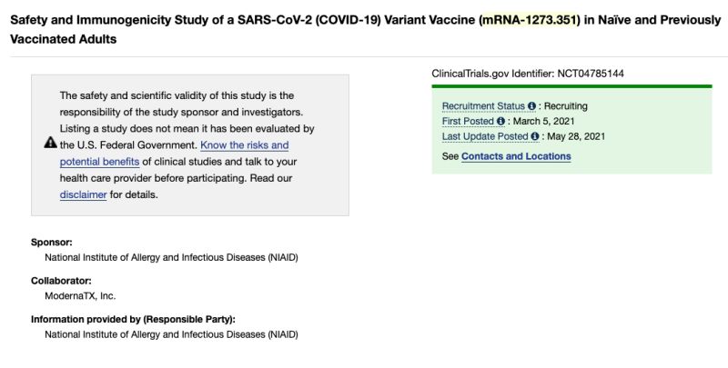The width and height of the screenshot is (728, 368).
Task: Open the disclaimer link
Action: coord(83,194)
